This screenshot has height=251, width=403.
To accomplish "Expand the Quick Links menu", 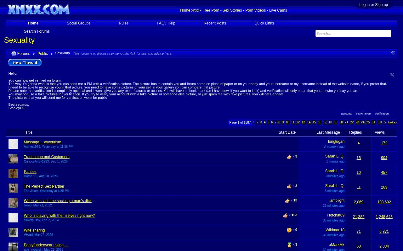I will click(x=264, y=23).
